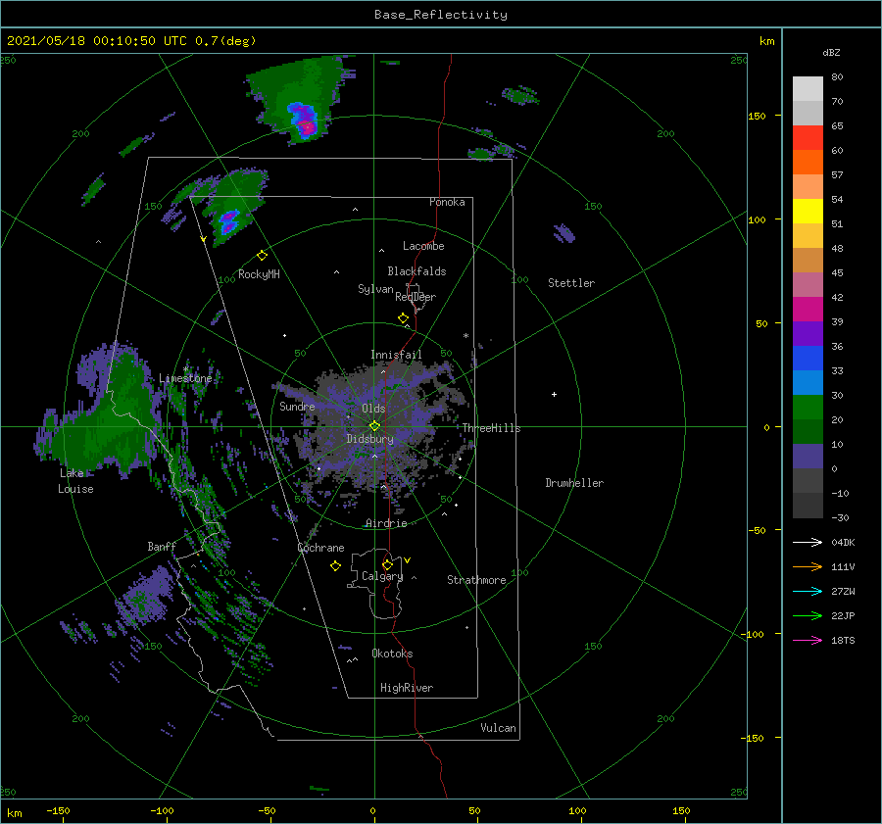The image size is (882, 824).
Task: Click the magenta 18TS arrow legend icon
Action: point(808,640)
